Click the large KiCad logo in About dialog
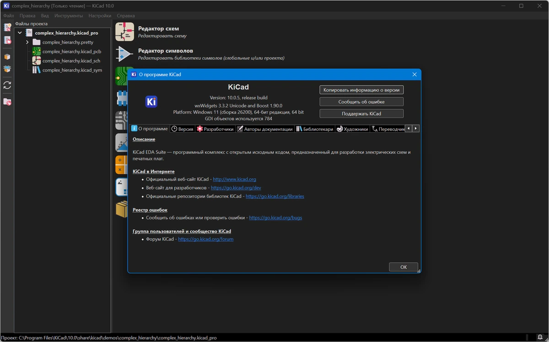 151,102
